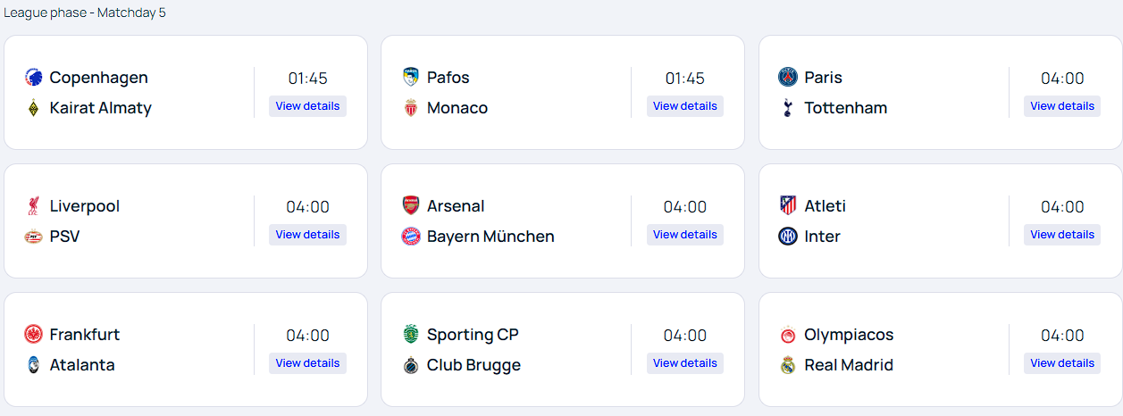Screen dimensions: 1123x416
Task: Open details for Paris vs Tottenham
Action: [x=1061, y=106]
